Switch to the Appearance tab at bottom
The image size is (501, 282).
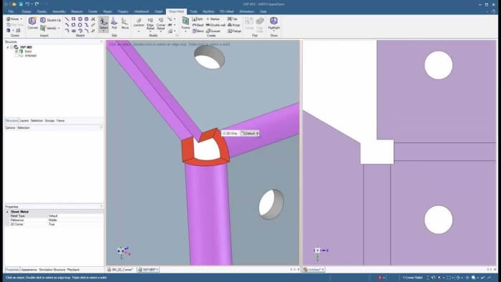(29, 270)
